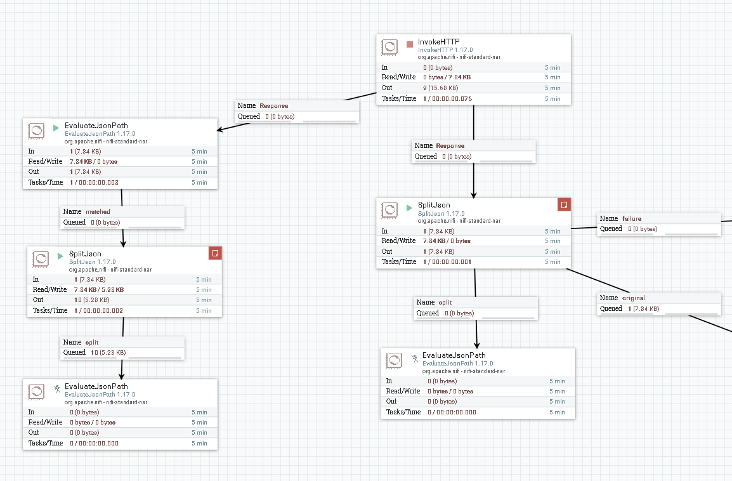Click the red bulletin indicator on left SplitJson
Image resolution: width=732 pixels, height=481 pixels.
[x=214, y=253]
